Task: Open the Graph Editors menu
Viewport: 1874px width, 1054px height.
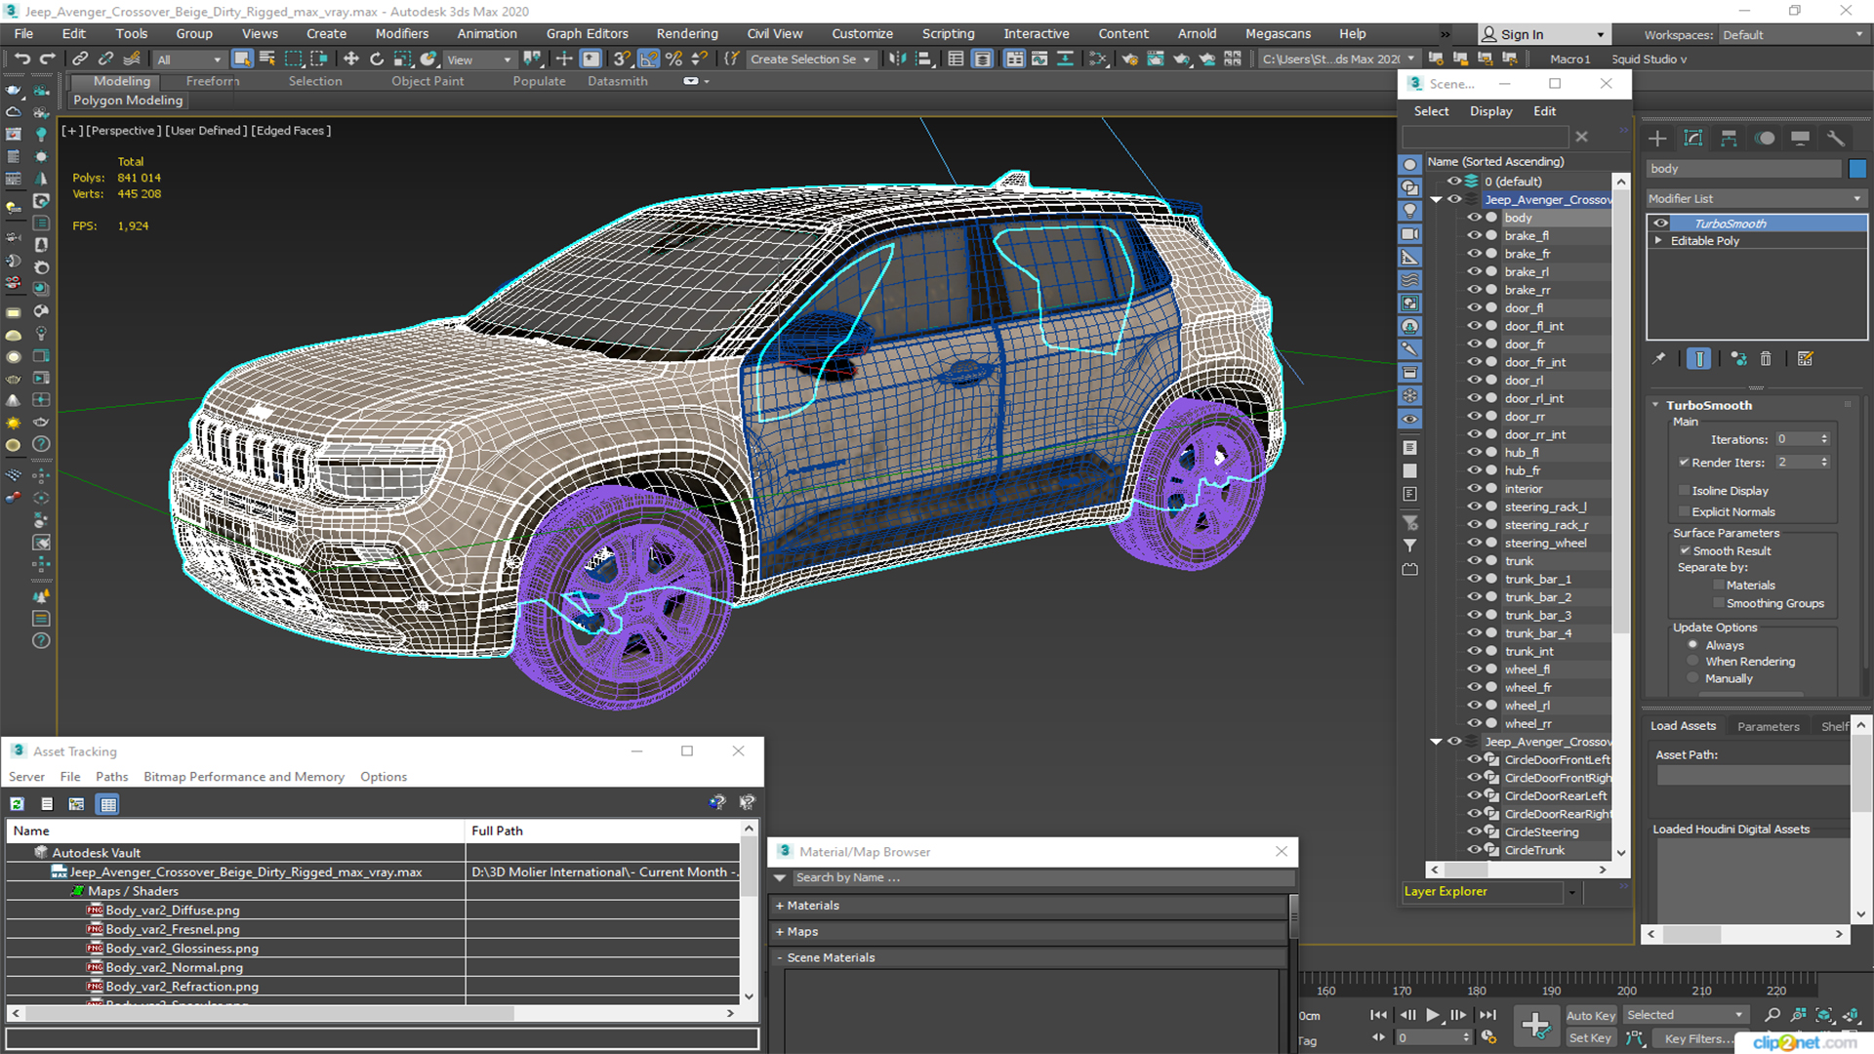Action: coord(587,33)
